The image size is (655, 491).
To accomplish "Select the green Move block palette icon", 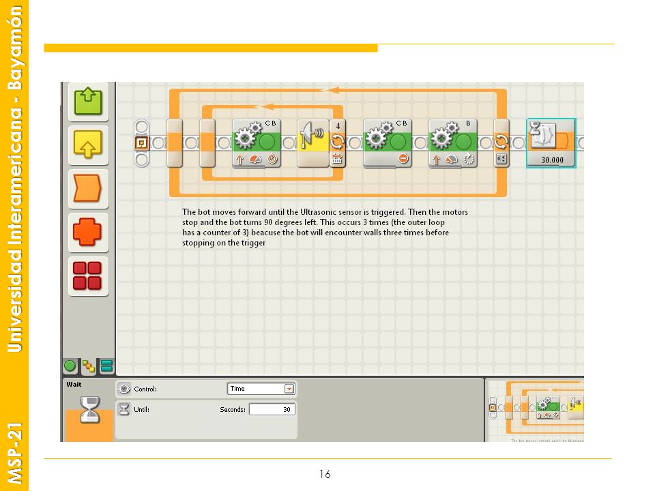I will pos(88,101).
